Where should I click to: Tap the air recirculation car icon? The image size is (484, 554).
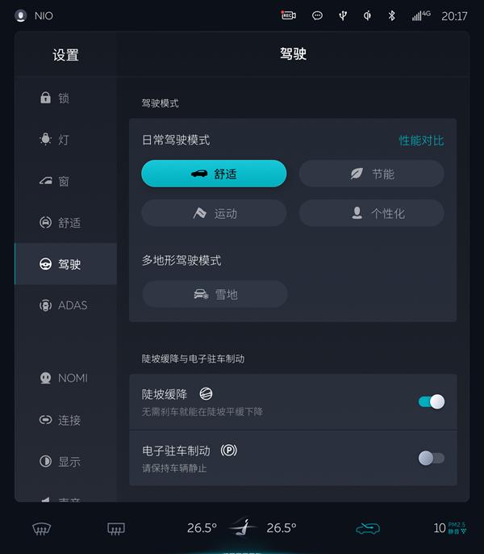click(x=368, y=528)
